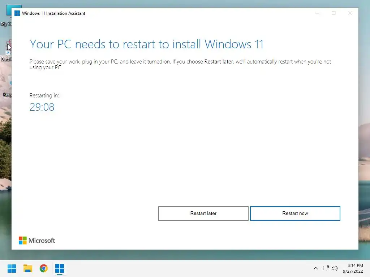Select the Recycle Bin desktop icon
Screen dimensions: 370x277
7,87
